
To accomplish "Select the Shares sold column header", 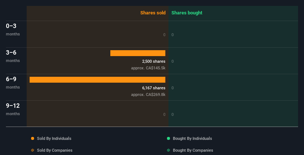I will pos(153,13).
